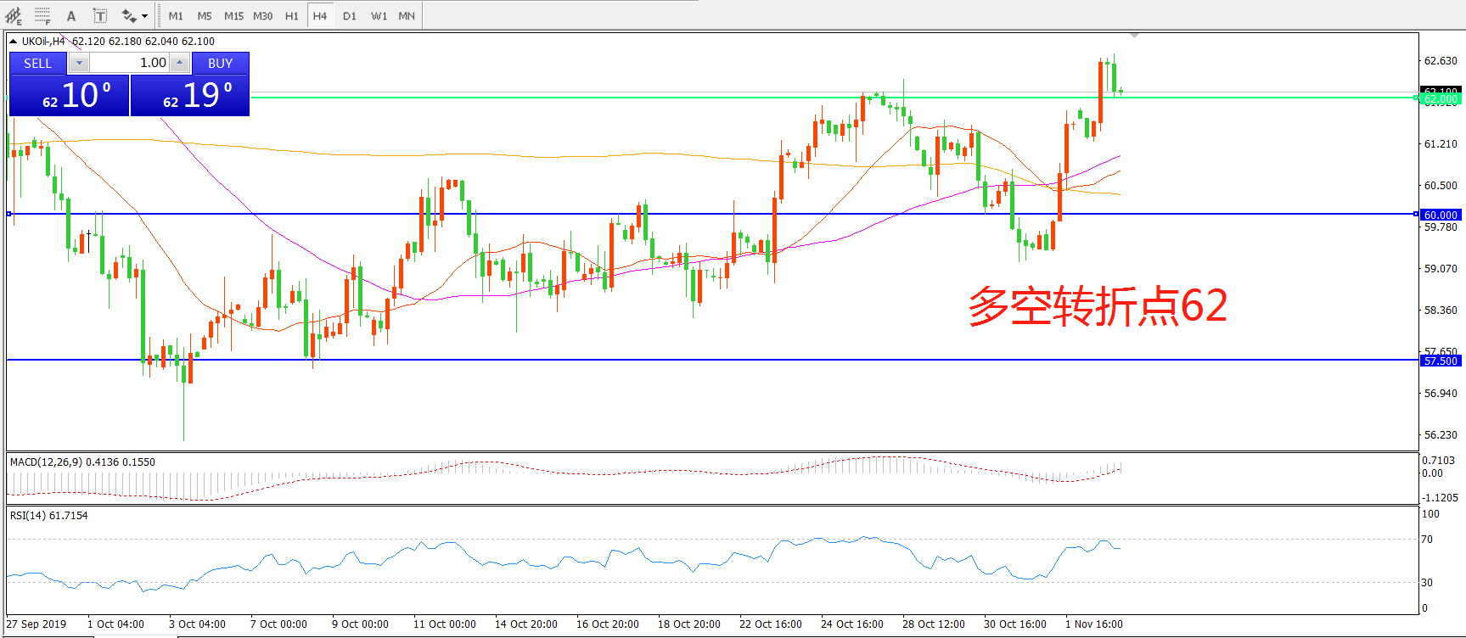Viewport: 1466px width, 638px height.
Task: Open the arrows tool dropdown arrow
Action: [144, 16]
